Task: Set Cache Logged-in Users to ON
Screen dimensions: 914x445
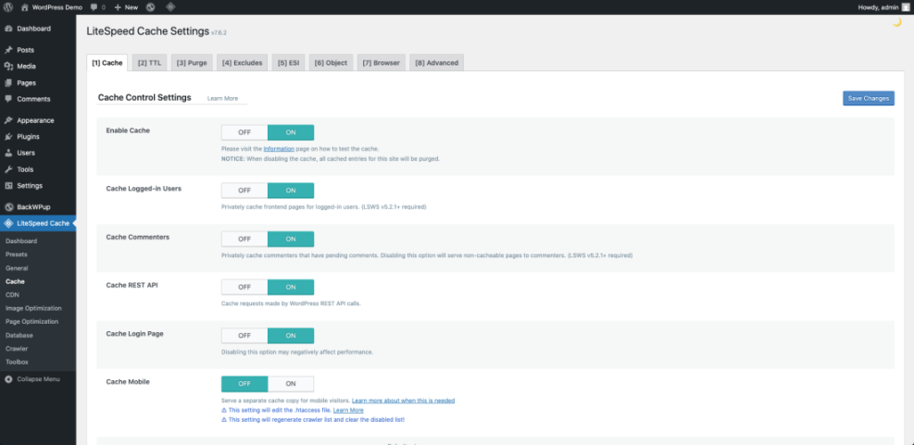Action: tap(291, 191)
